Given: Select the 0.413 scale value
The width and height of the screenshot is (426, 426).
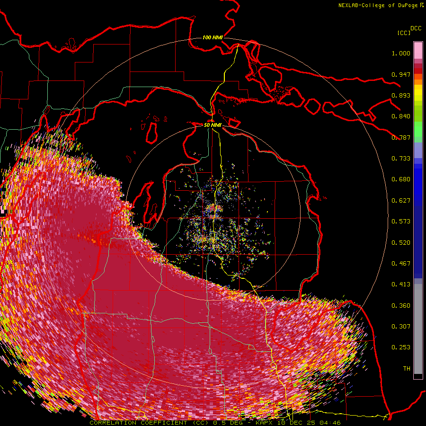Looking at the screenshot, I should (401, 284).
